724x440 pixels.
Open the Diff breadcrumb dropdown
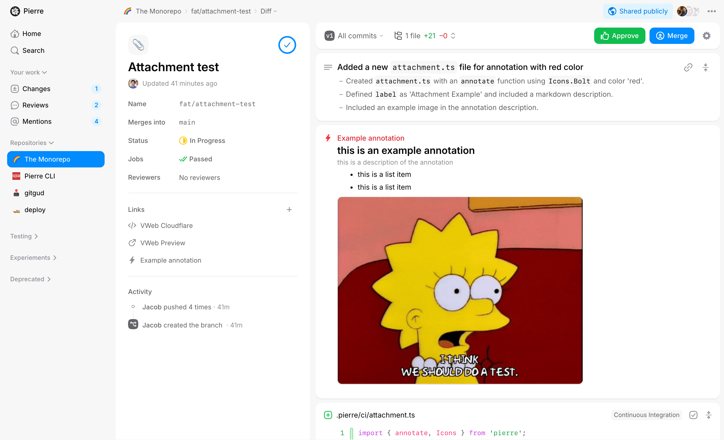pyautogui.click(x=268, y=11)
